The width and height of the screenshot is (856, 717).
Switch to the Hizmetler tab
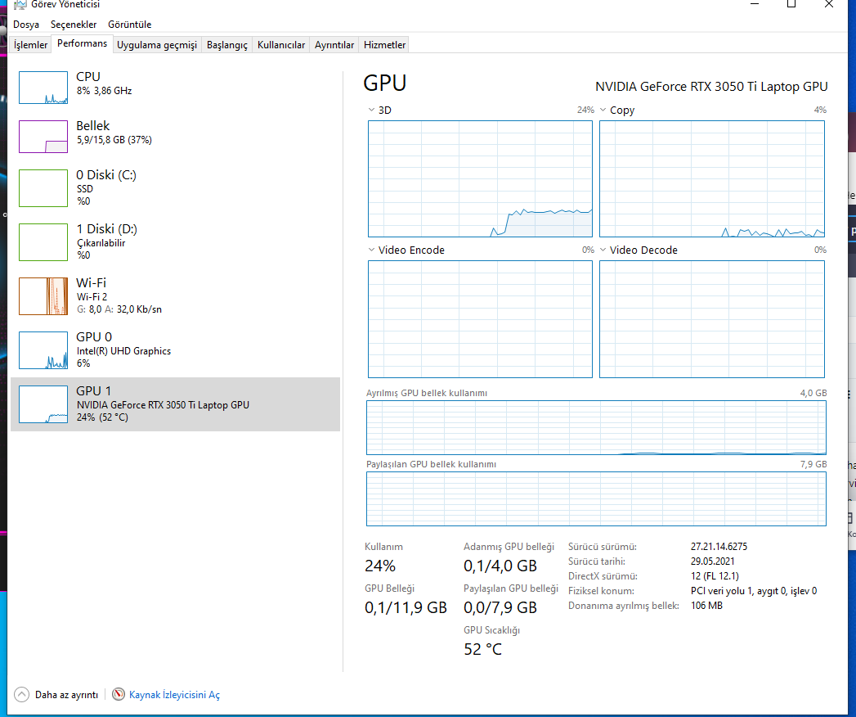384,45
